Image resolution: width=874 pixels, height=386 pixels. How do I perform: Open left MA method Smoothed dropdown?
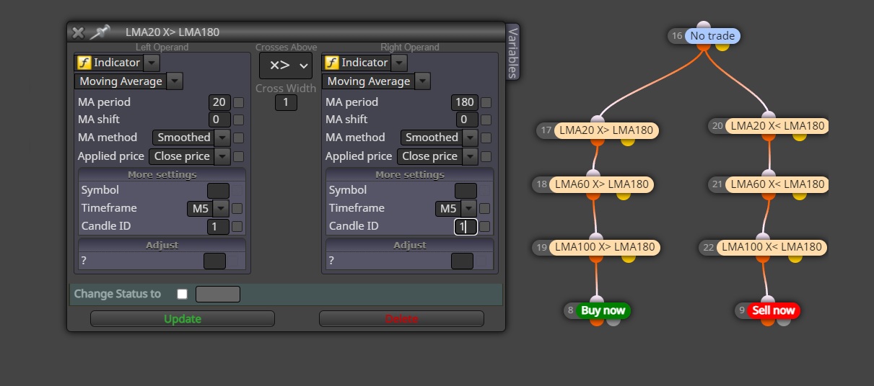[x=223, y=138]
